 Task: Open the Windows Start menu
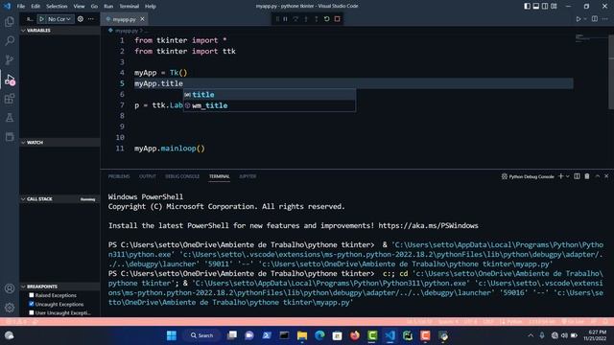(172, 335)
